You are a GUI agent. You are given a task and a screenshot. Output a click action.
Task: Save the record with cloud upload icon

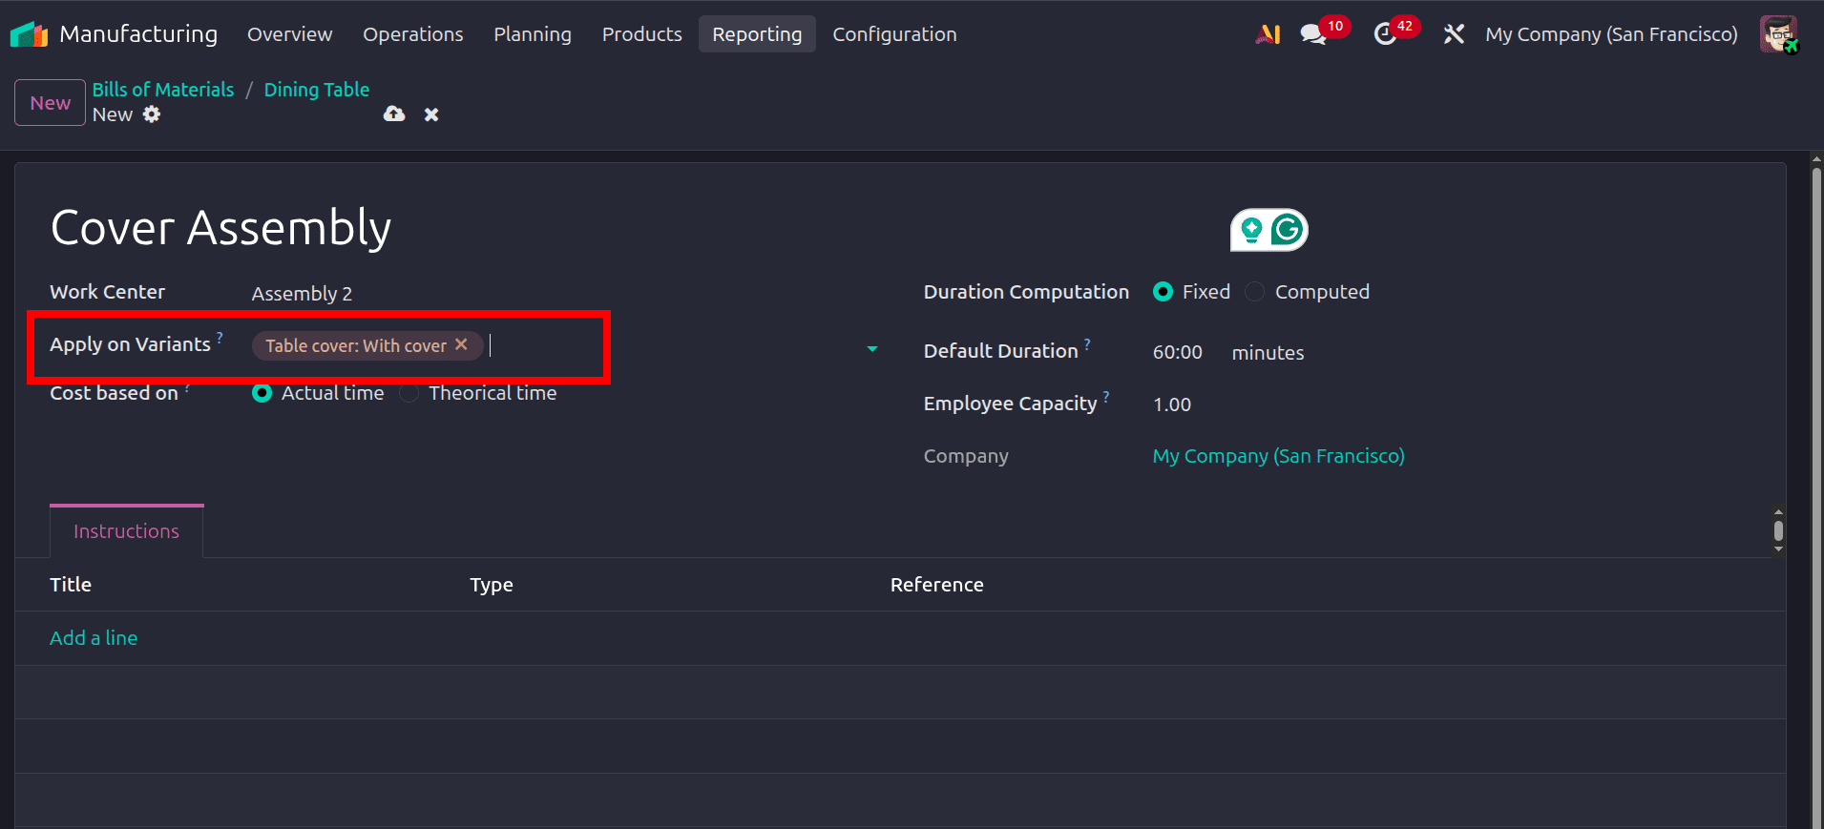point(394,114)
